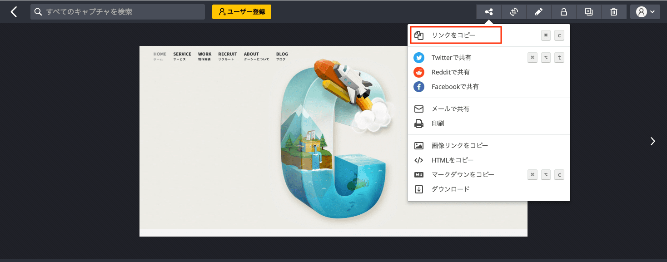The height and width of the screenshot is (262, 667).
Task: Click the add to collection icon
Action: coord(589,12)
